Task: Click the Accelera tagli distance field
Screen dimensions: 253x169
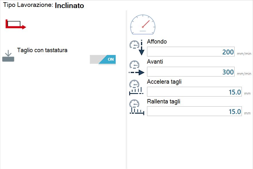Action: tap(194, 92)
